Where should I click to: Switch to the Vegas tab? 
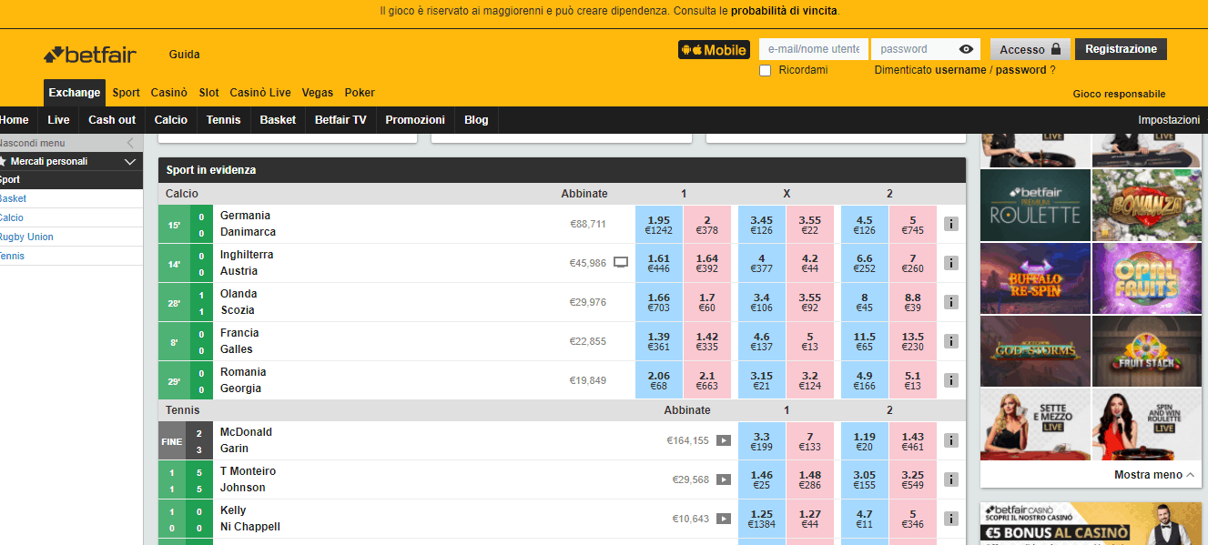[318, 93]
